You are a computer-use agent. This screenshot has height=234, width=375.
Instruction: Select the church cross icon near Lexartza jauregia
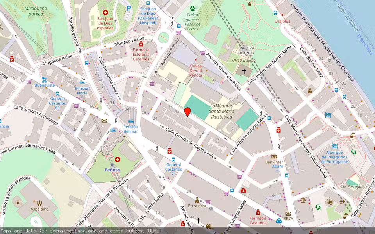pyautogui.click(x=244, y=71)
